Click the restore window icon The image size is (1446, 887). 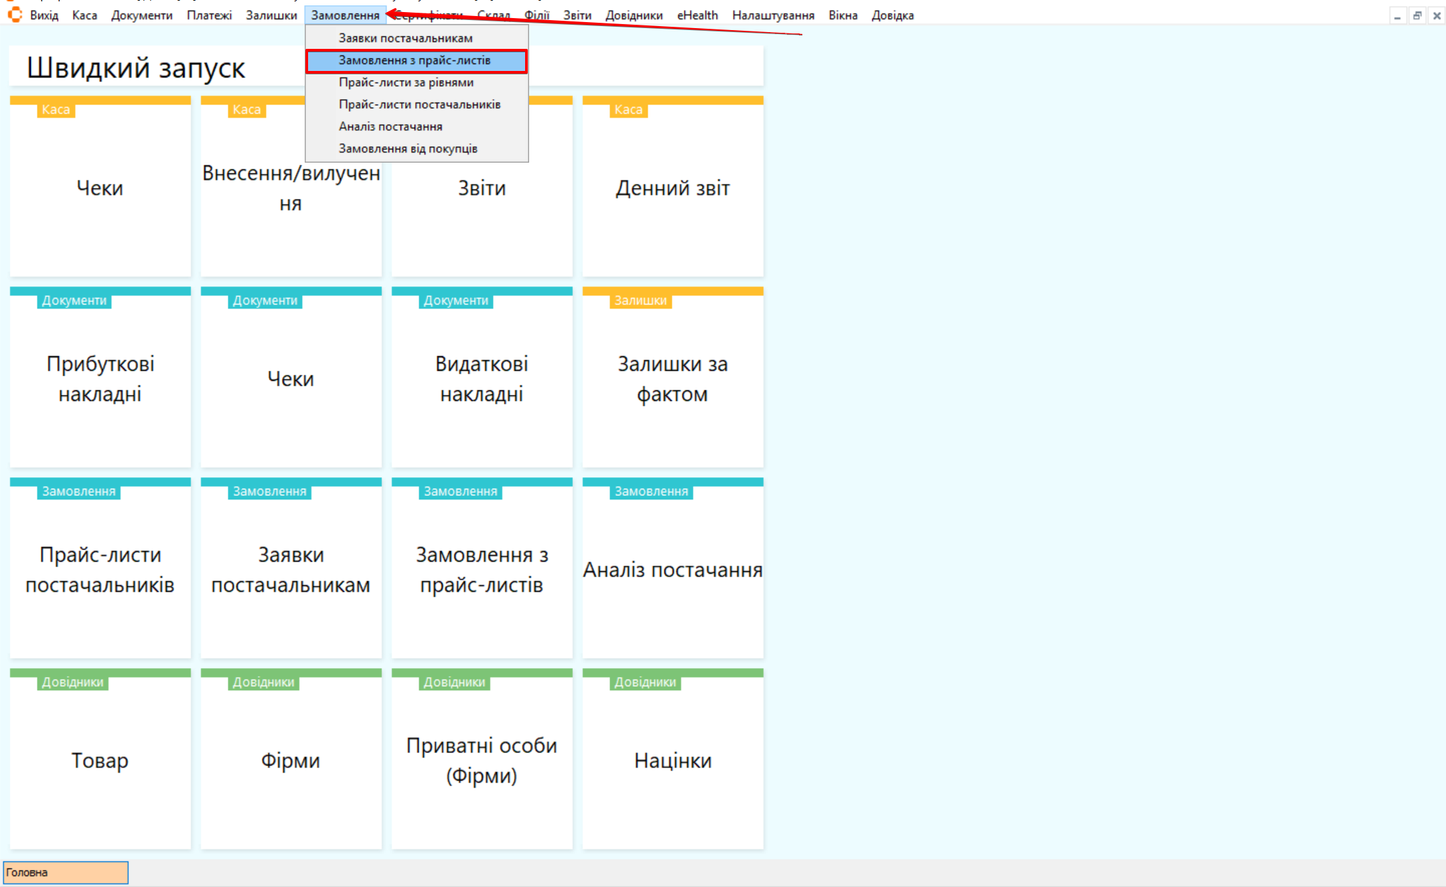tap(1417, 15)
